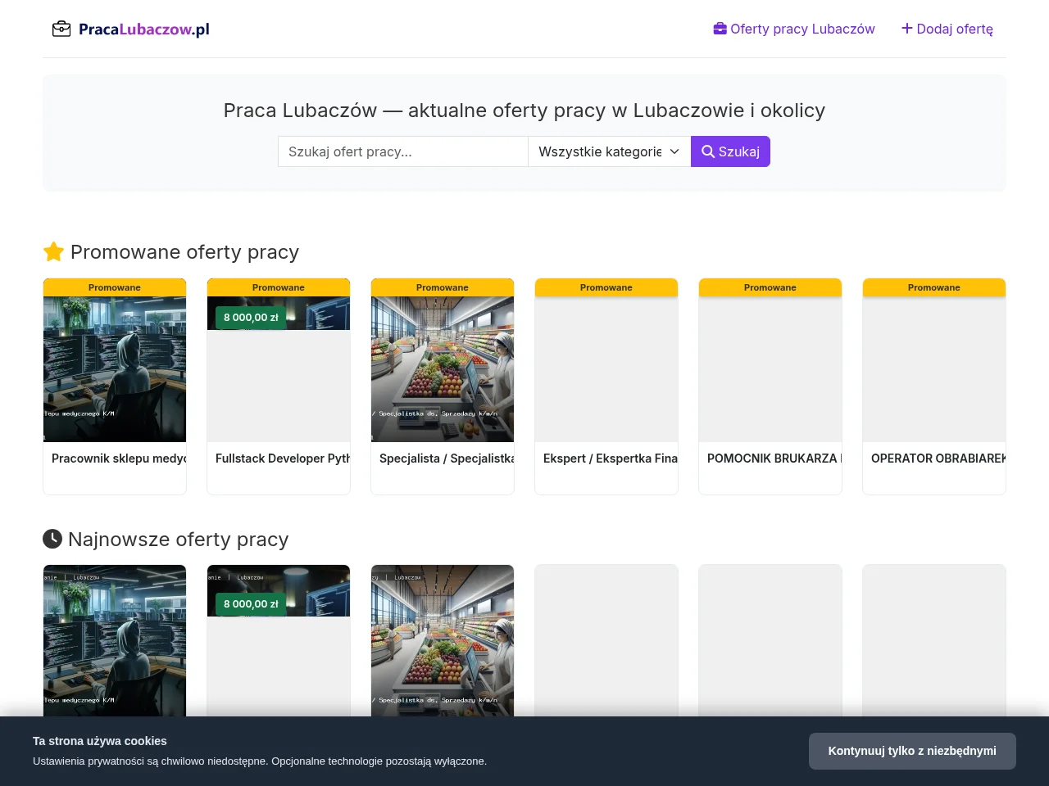
Task: Click the Promowane label on the POMOCNIK BRUKARZA card
Action: 770,287
